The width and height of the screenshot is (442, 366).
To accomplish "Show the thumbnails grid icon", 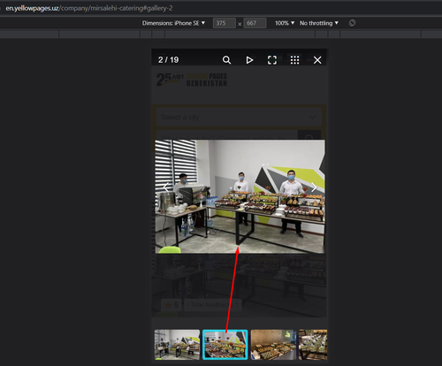I will [x=294, y=60].
